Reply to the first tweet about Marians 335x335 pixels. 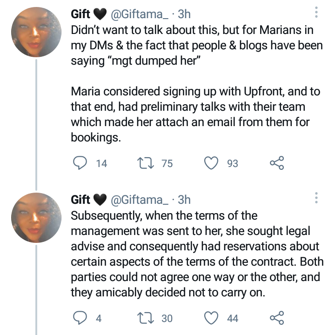point(81,163)
